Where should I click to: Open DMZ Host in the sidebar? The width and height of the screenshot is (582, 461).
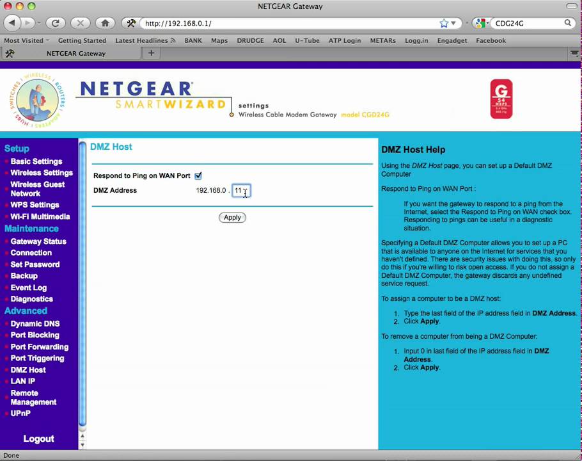[x=28, y=369]
